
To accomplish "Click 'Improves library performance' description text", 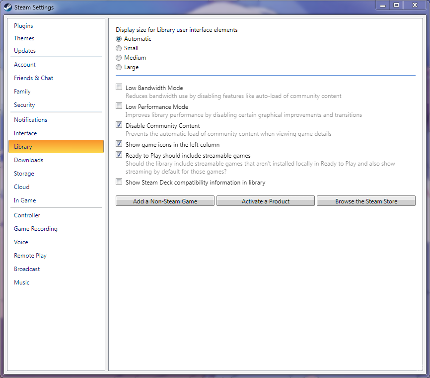I will 243,115.
